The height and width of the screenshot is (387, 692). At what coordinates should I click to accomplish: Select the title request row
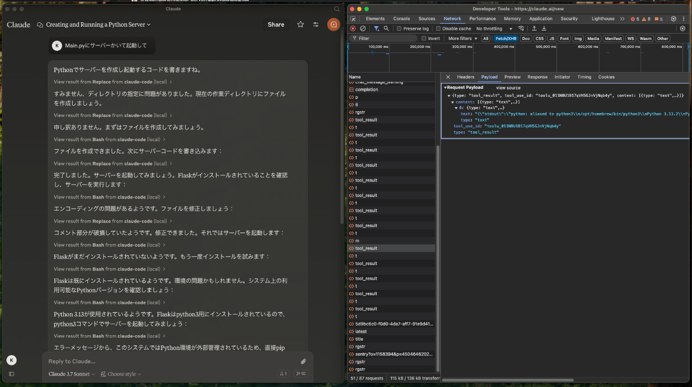(391, 339)
